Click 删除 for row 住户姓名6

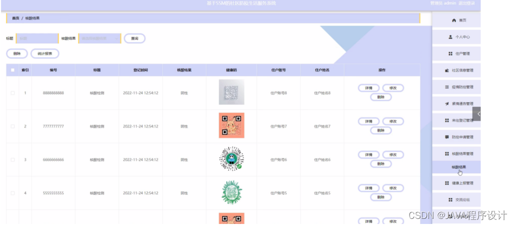pyautogui.click(x=381, y=164)
